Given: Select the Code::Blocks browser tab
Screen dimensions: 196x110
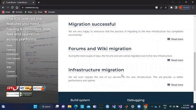Looking at the screenshot, I should (x=18, y=2).
